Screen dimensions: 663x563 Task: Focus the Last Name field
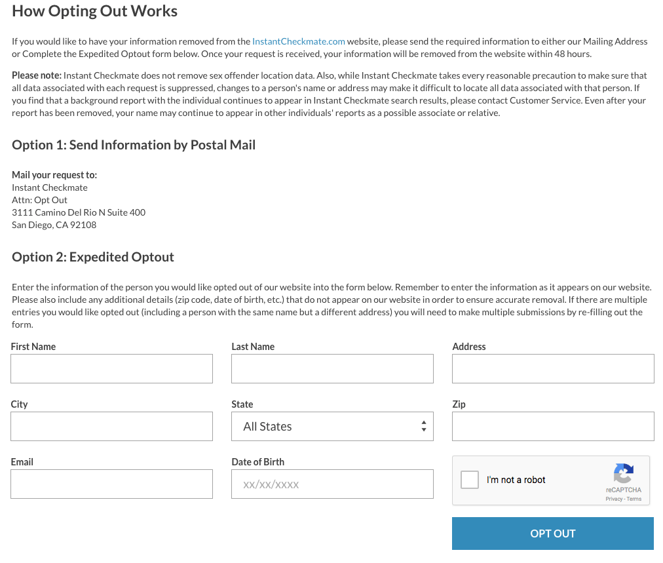tap(332, 369)
